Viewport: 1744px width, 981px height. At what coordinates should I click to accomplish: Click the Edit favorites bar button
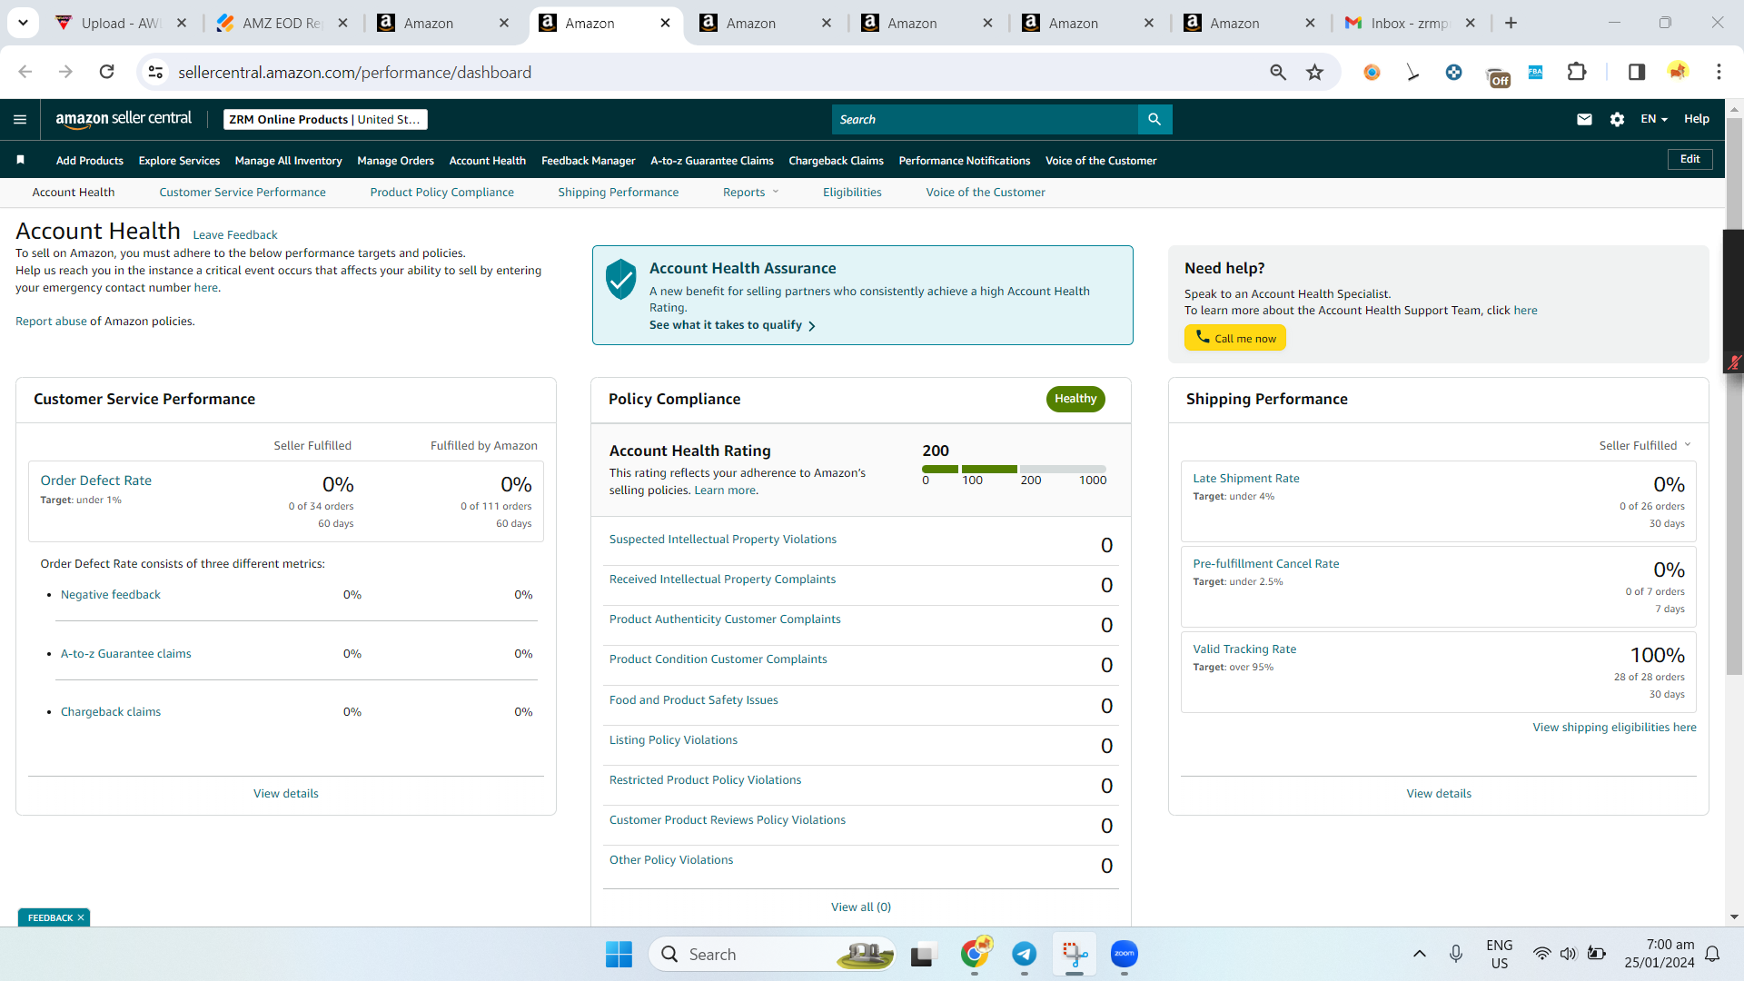point(1689,159)
